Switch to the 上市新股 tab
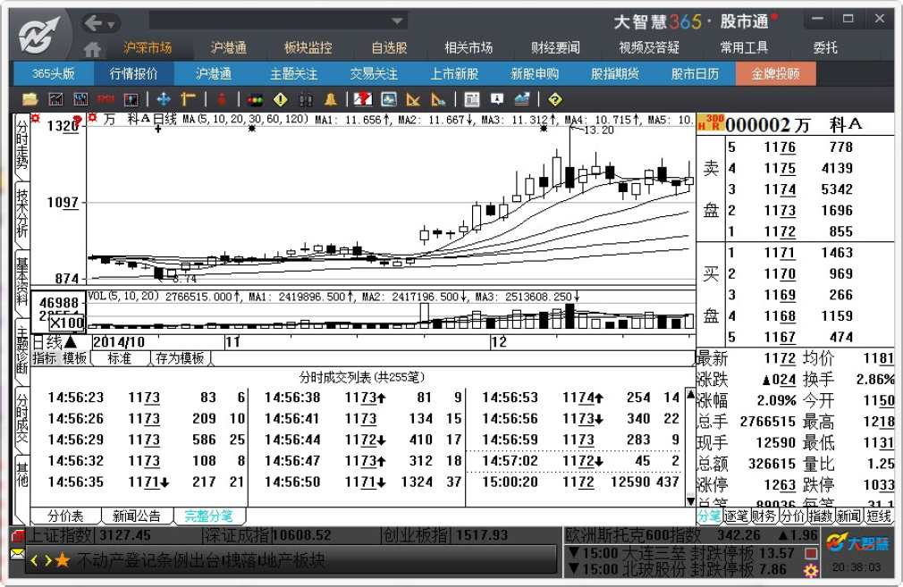This screenshot has height=587, width=903. (454, 73)
